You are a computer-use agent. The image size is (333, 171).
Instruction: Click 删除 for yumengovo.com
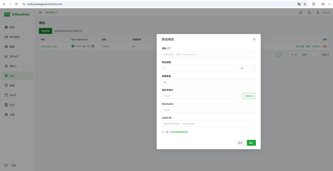coord(325,46)
